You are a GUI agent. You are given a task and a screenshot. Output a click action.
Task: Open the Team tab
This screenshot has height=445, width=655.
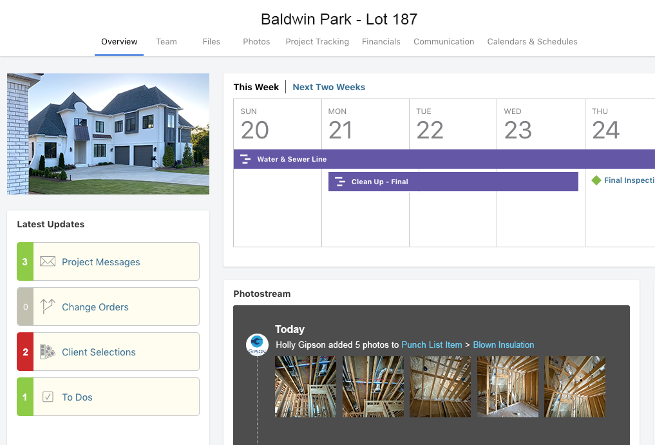(166, 41)
